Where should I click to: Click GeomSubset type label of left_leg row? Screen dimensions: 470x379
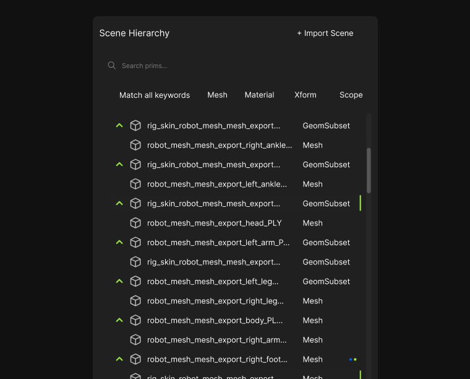pos(326,282)
